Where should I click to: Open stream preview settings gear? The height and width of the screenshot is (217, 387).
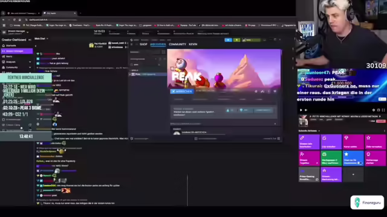374,110
